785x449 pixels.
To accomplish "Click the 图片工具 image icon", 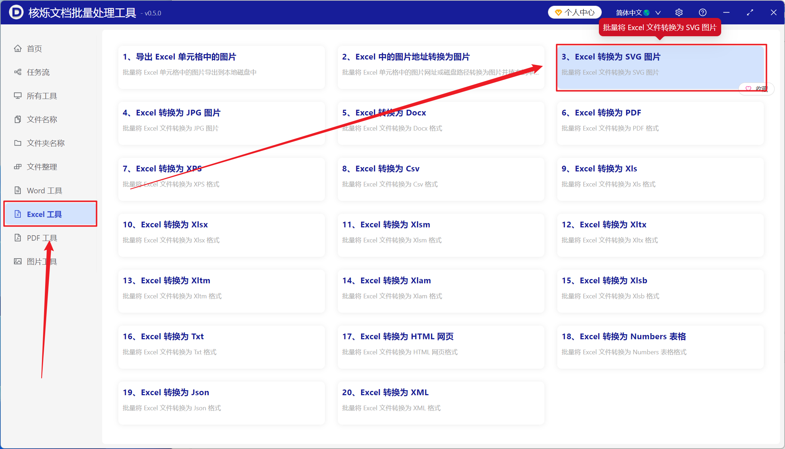I will (x=18, y=261).
